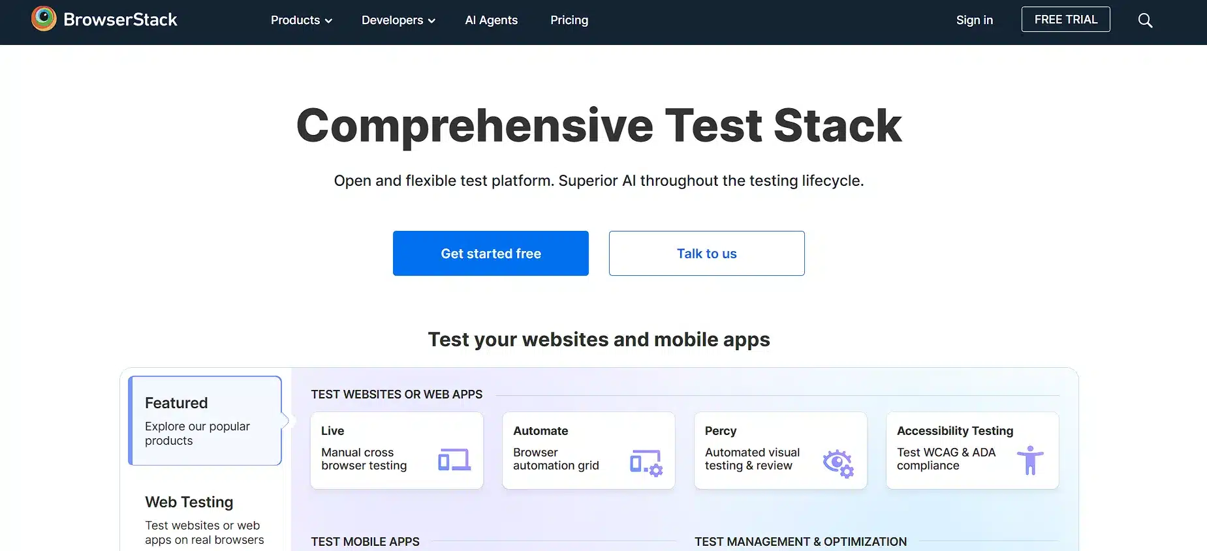The height and width of the screenshot is (551, 1207).
Task: Select the Web Testing tab
Action: 205,520
